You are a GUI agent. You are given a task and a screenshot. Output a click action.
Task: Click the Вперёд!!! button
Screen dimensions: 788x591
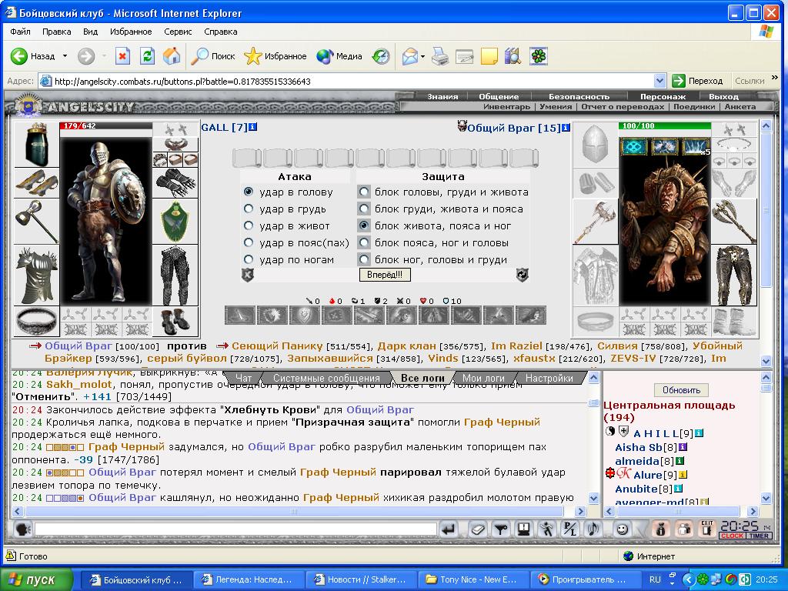pos(385,275)
